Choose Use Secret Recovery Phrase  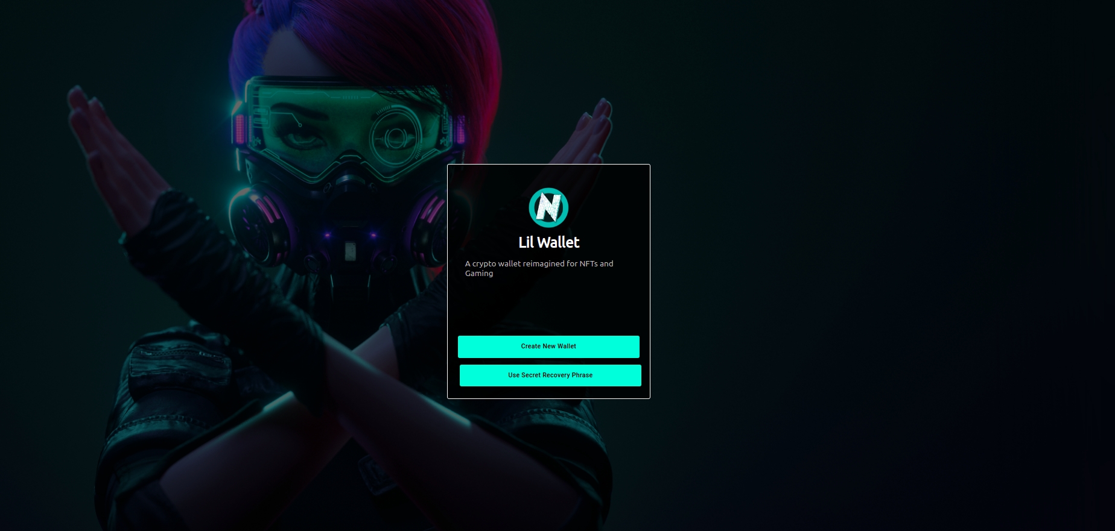coord(550,375)
